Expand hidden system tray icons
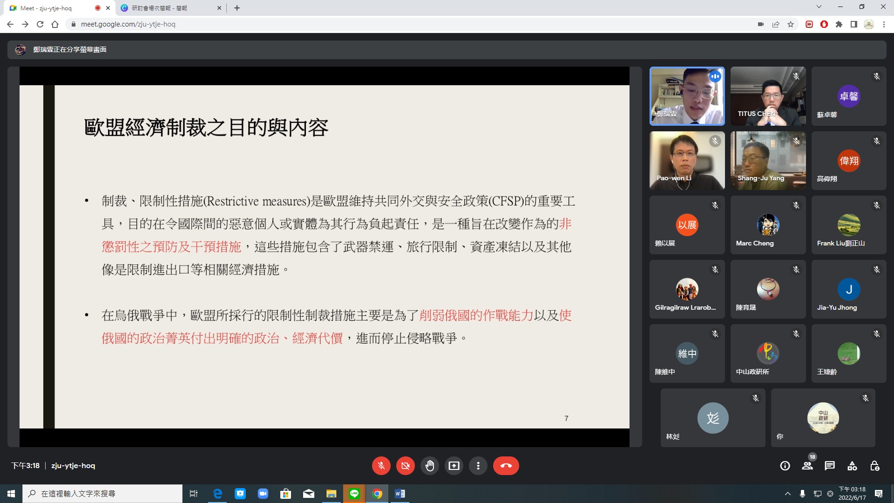Viewport: 894px width, 503px height. (x=788, y=494)
